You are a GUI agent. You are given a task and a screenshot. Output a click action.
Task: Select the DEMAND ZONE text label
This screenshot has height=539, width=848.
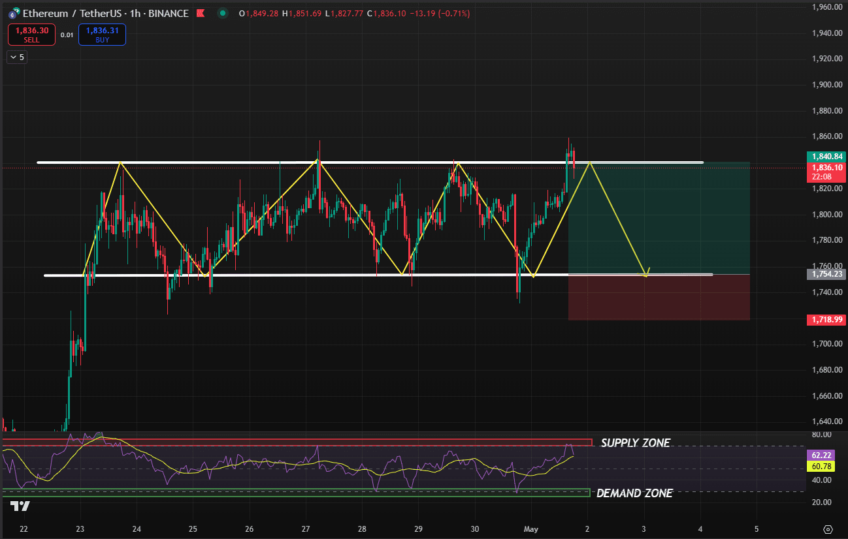pyautogui.click(x=634, y=493)
